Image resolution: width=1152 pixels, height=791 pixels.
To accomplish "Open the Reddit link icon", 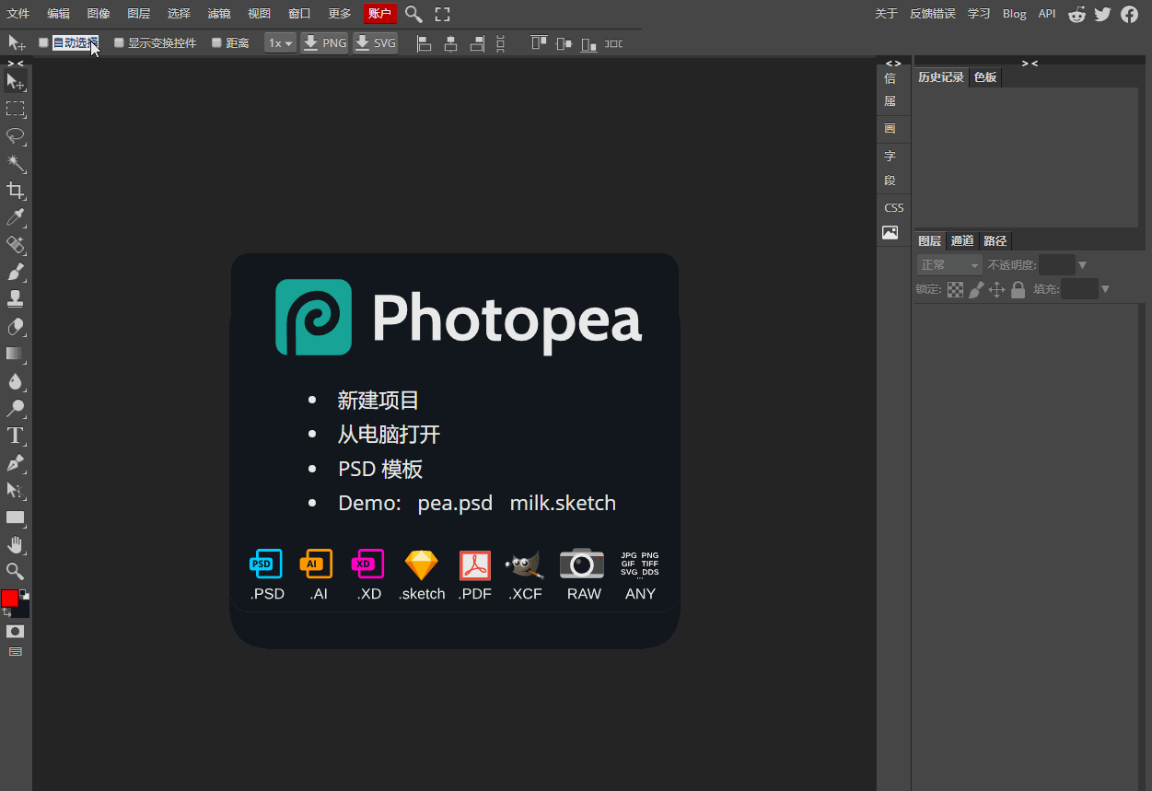I will [x=1076, y=14].
